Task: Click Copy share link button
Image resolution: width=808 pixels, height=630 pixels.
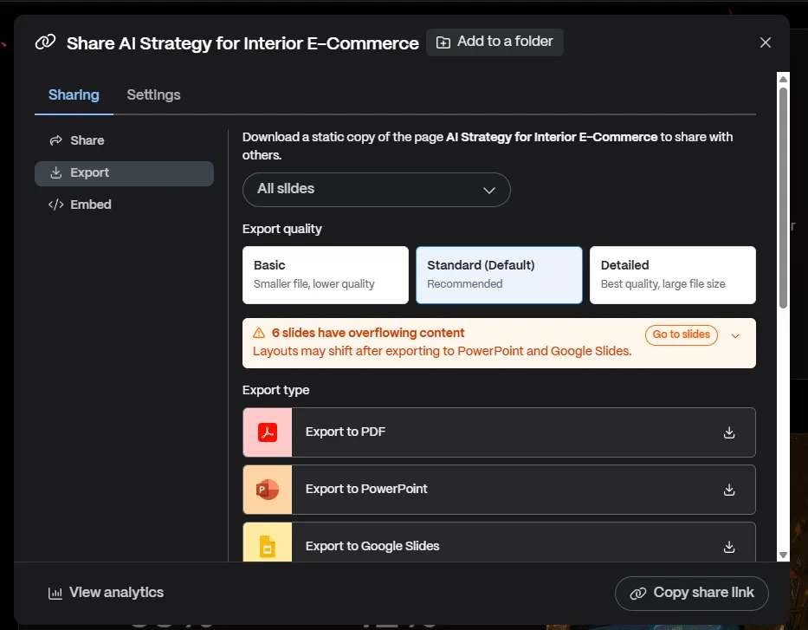Action: pos(692,593)
